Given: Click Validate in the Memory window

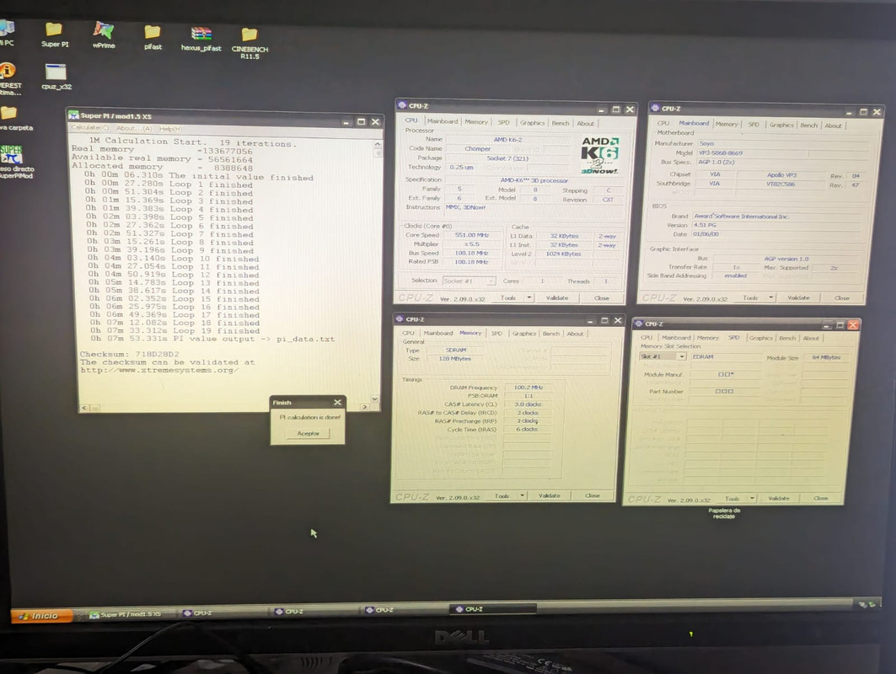Looking at the screenshot, I should 549,495.
